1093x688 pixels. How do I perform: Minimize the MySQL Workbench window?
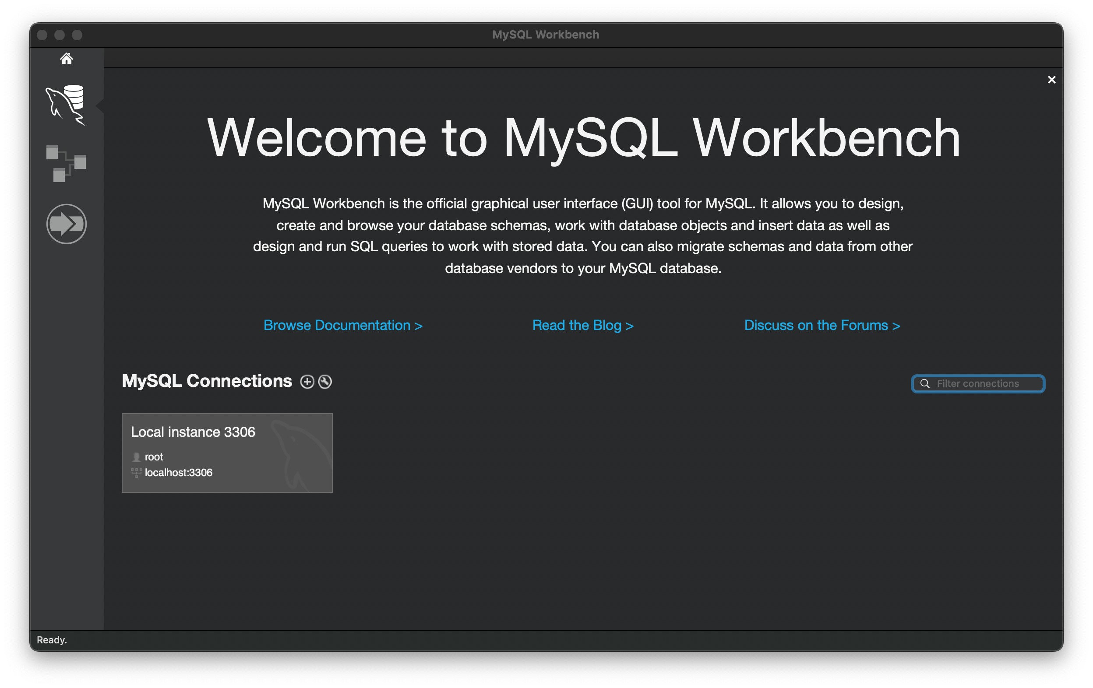tap(60, 35)
